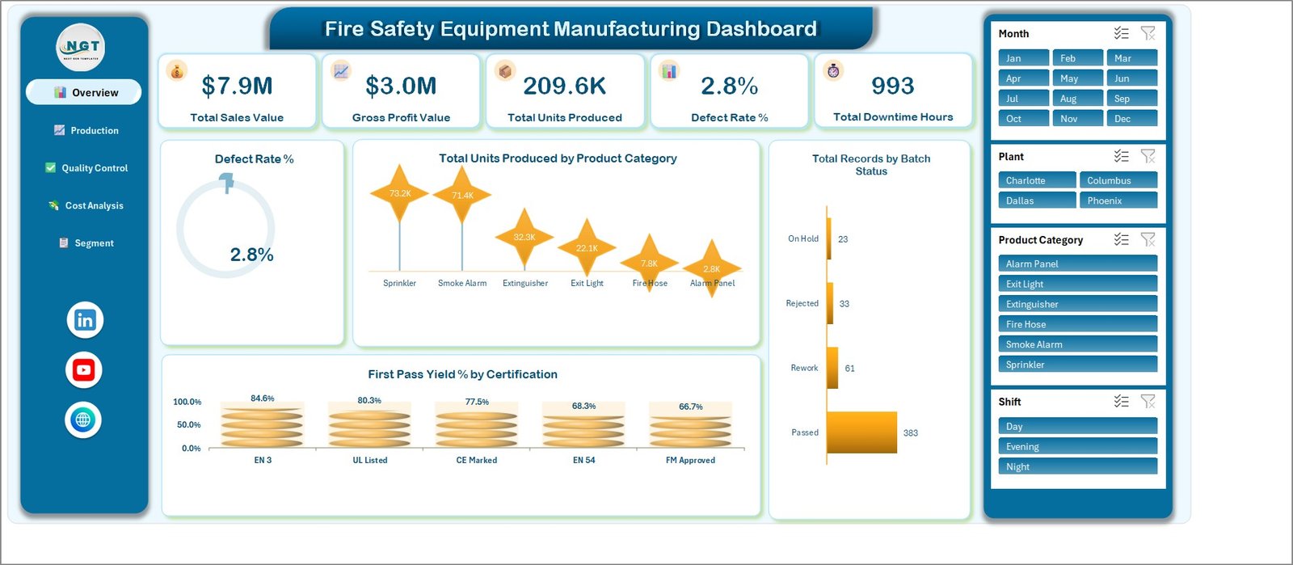
Task: Click the Defect Rate % doughnut gauge
Action: (x=225, y=229)
